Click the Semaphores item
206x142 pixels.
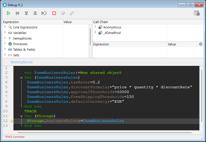pyautogui.click(x=22, y=38)
